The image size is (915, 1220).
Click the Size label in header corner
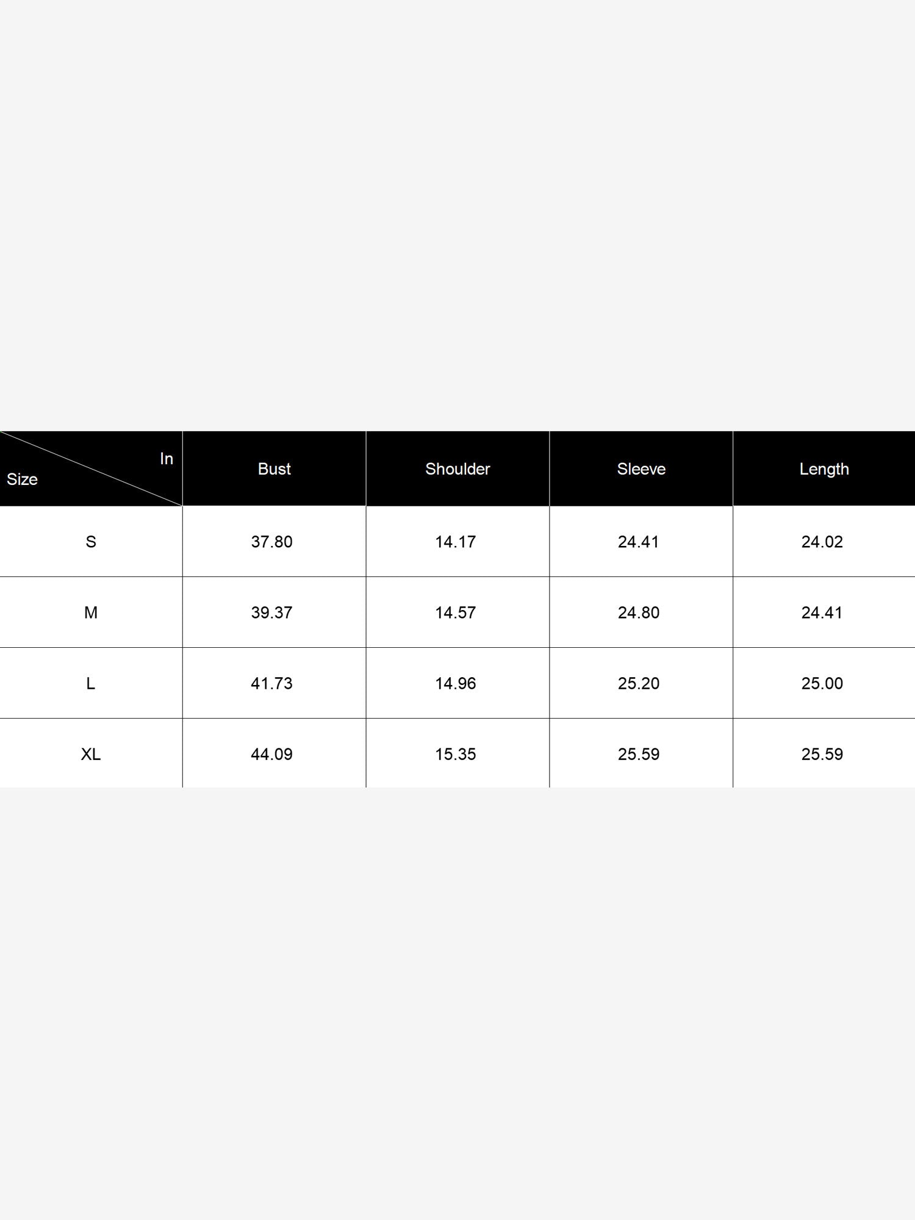pos(22,479)
